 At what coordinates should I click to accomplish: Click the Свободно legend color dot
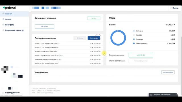coord(134,31)
